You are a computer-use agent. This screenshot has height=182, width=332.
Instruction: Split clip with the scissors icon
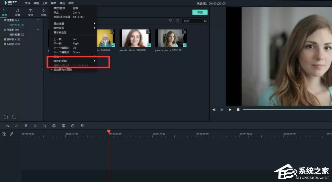35,126
